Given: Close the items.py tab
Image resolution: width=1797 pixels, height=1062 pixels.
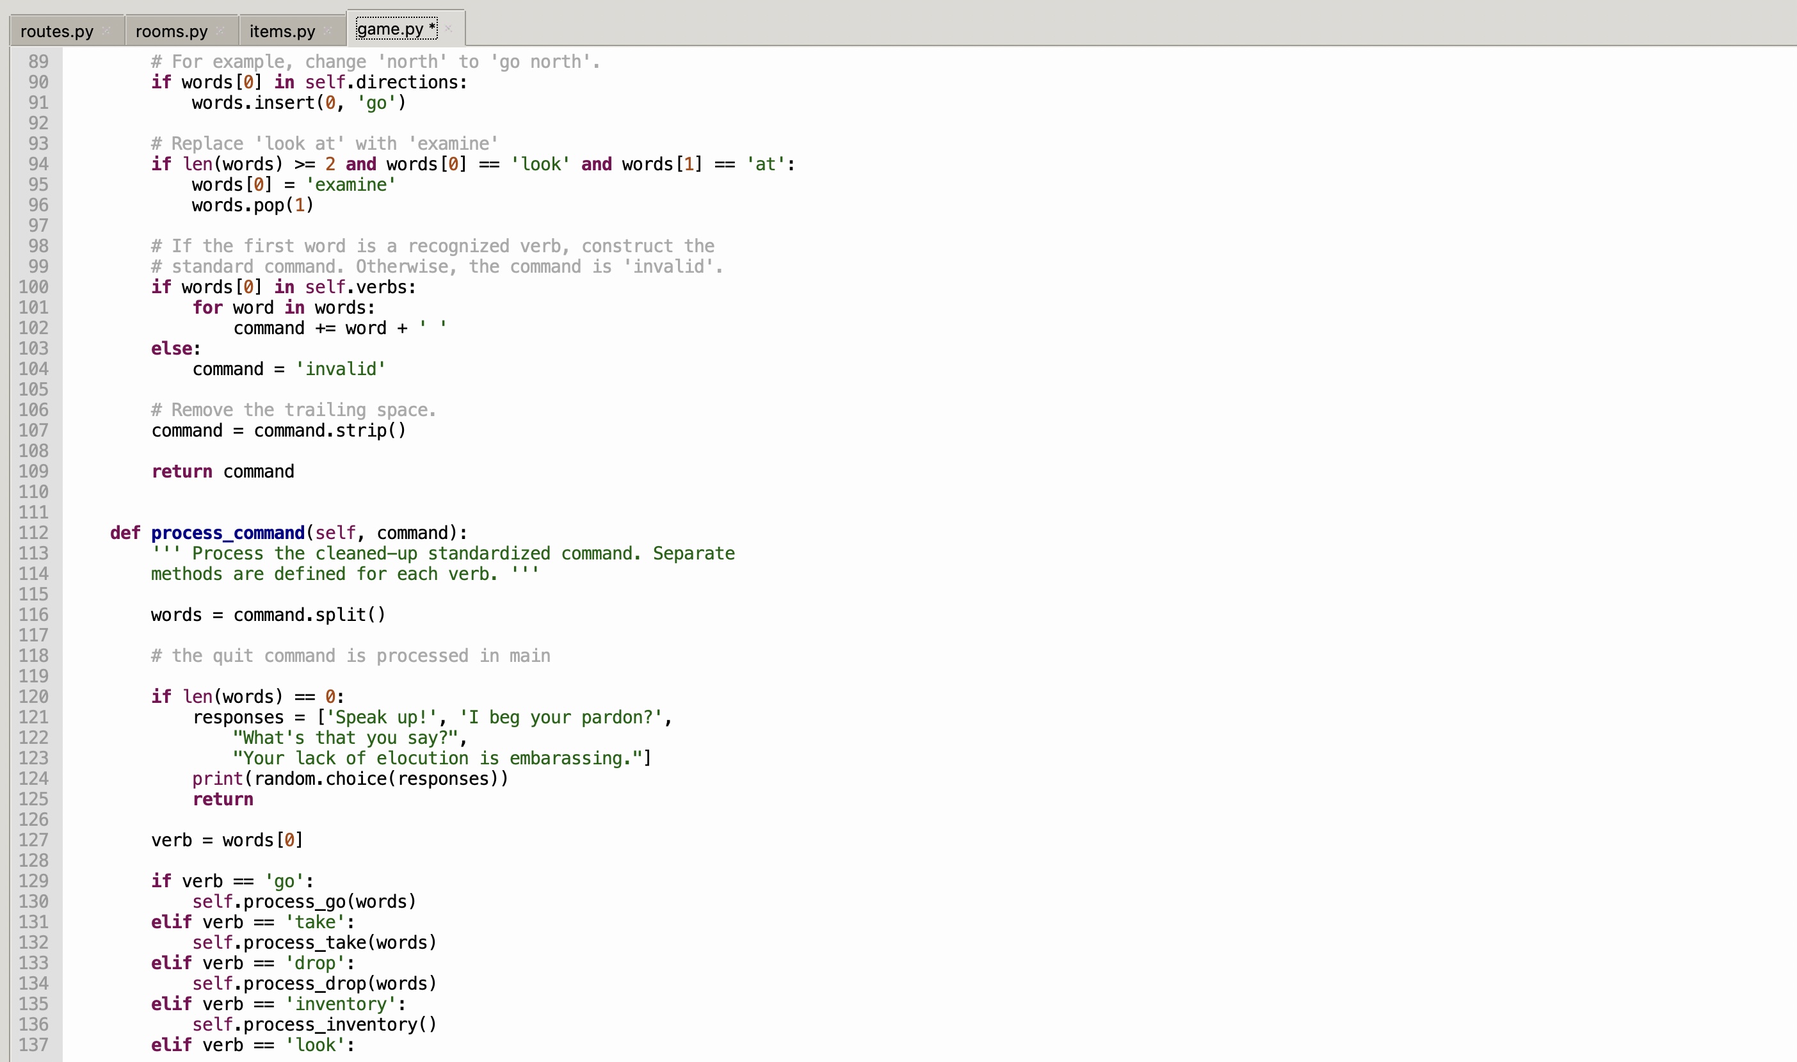Looking at the screenshot, I should [328, 31].
